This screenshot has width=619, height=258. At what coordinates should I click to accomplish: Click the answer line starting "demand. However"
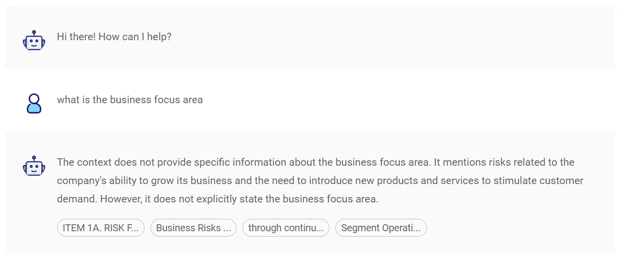218,199
